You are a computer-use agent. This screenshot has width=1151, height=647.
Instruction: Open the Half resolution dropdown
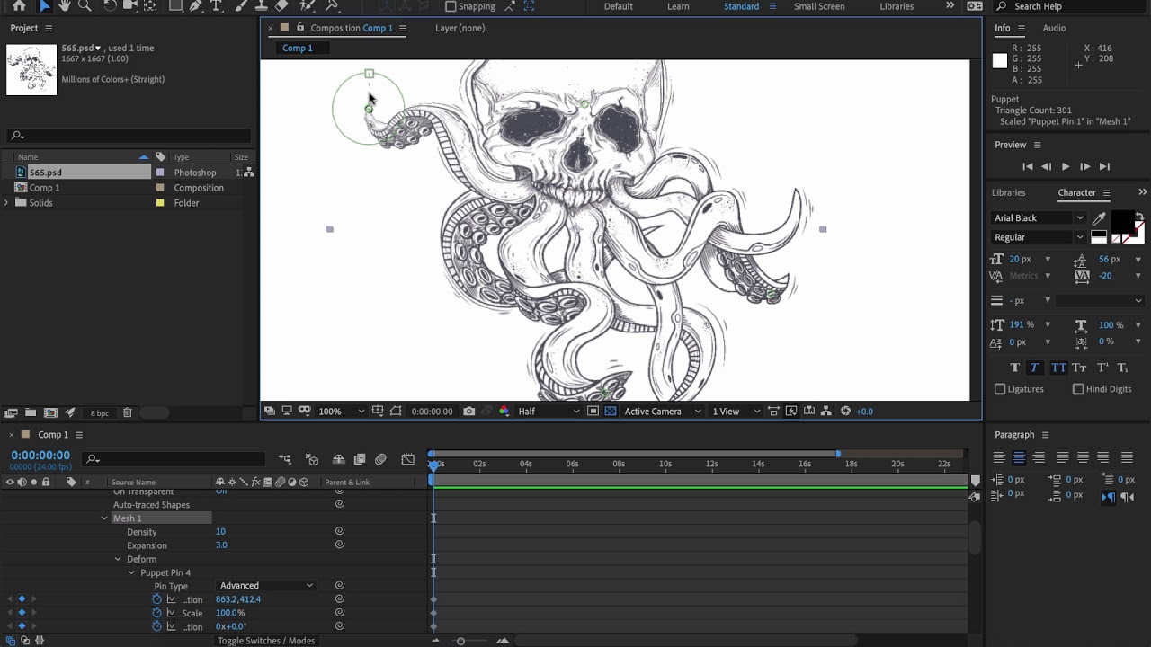pyautogui.click(x=548, y=412)
